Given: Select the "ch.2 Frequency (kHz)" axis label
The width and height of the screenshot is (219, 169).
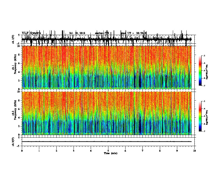Looking at the screenshot, I should [14, 110].
